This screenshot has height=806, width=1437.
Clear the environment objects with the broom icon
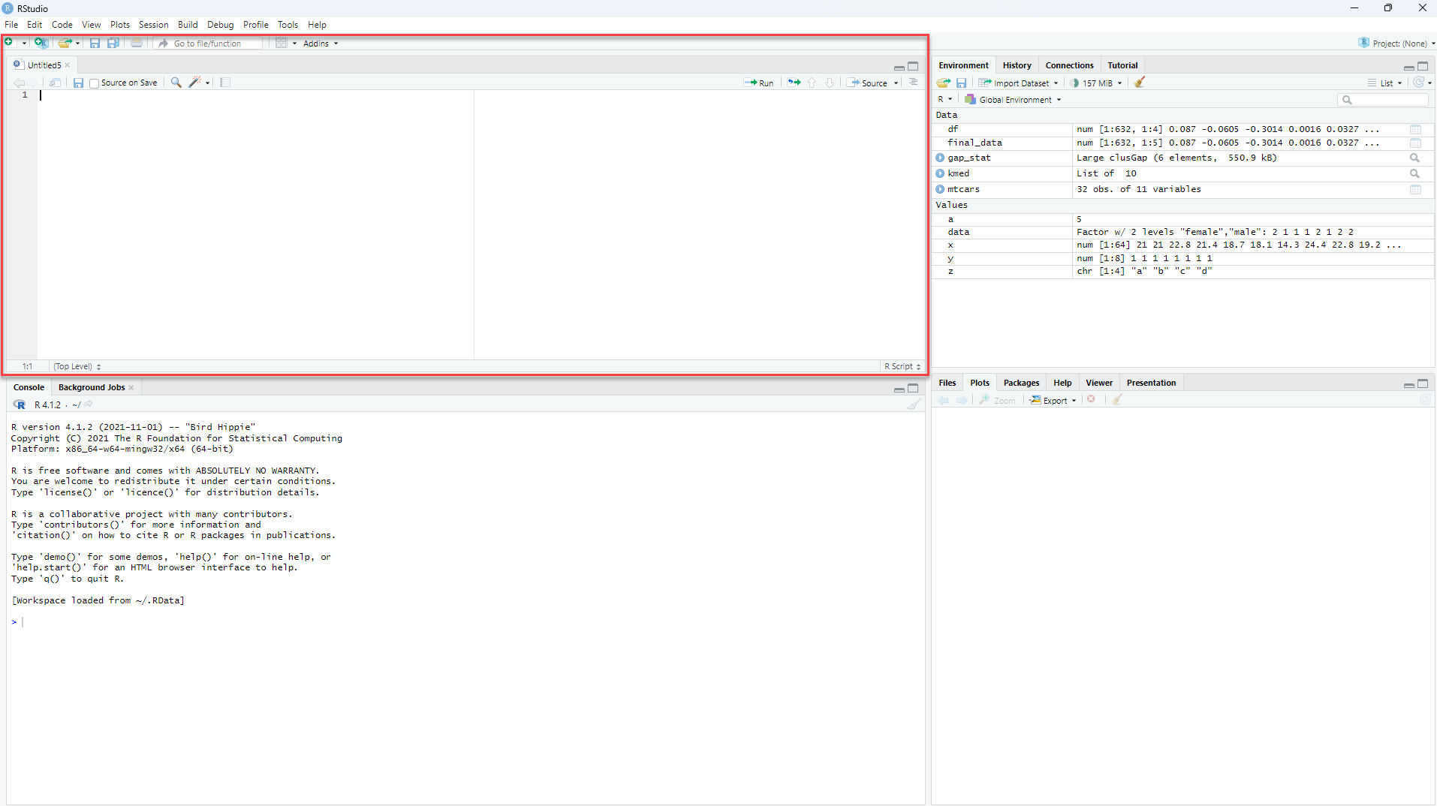pos(1139,83)
